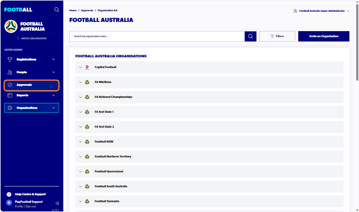Click the Approvals shield check icon

(10, 85)
